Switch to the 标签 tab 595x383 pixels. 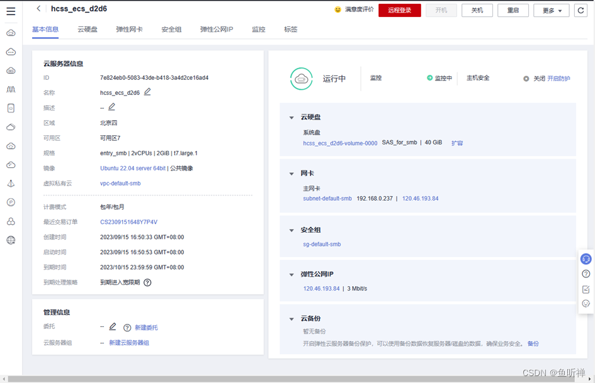pos(291,29)
